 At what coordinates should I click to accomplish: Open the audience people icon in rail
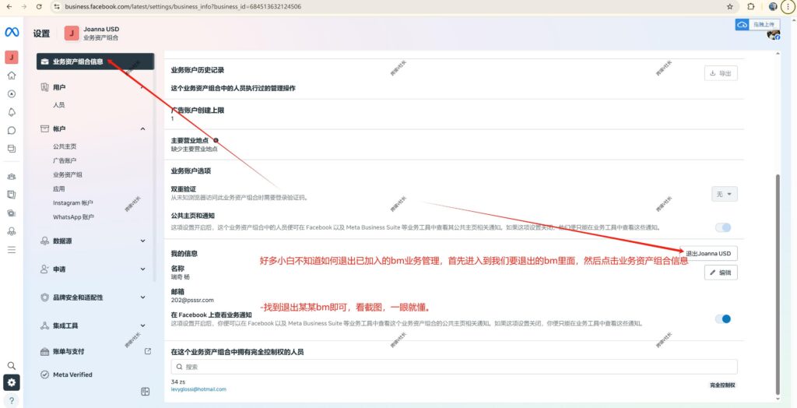11,177
